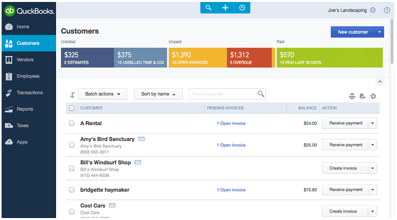Click the arrow icon left of Batch actions
This screenshot has width=397, height=220.
tap(72, 95)
